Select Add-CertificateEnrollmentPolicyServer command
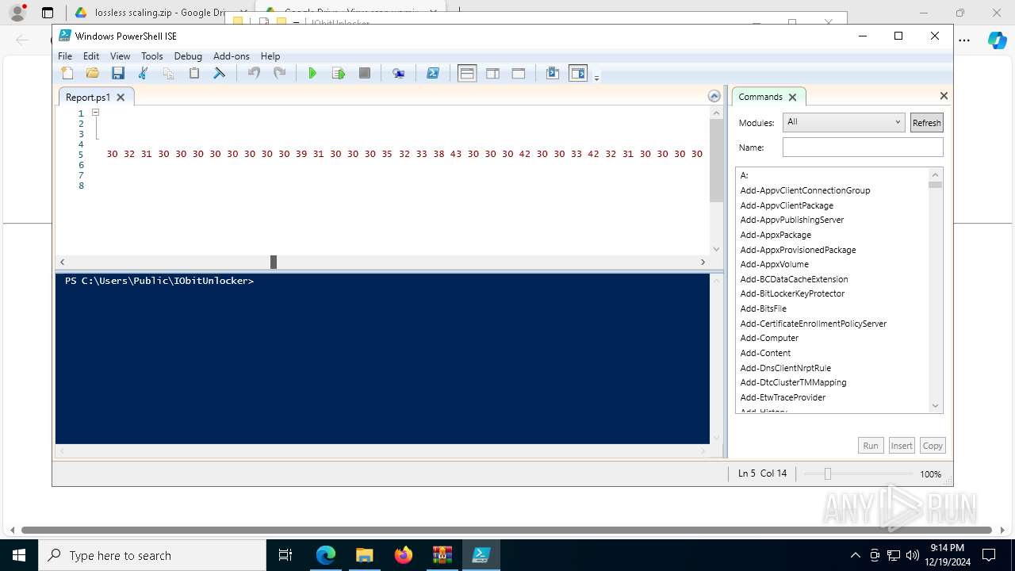The image size is (1015, 571). coord(813,324)
